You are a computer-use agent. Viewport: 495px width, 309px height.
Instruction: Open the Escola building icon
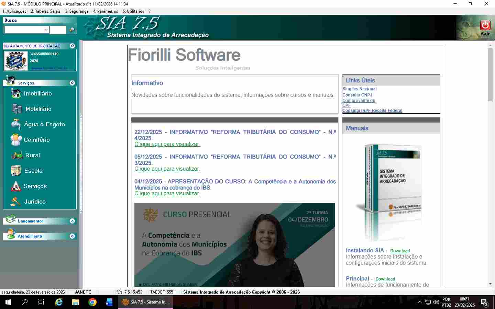(x=16, y=171)
